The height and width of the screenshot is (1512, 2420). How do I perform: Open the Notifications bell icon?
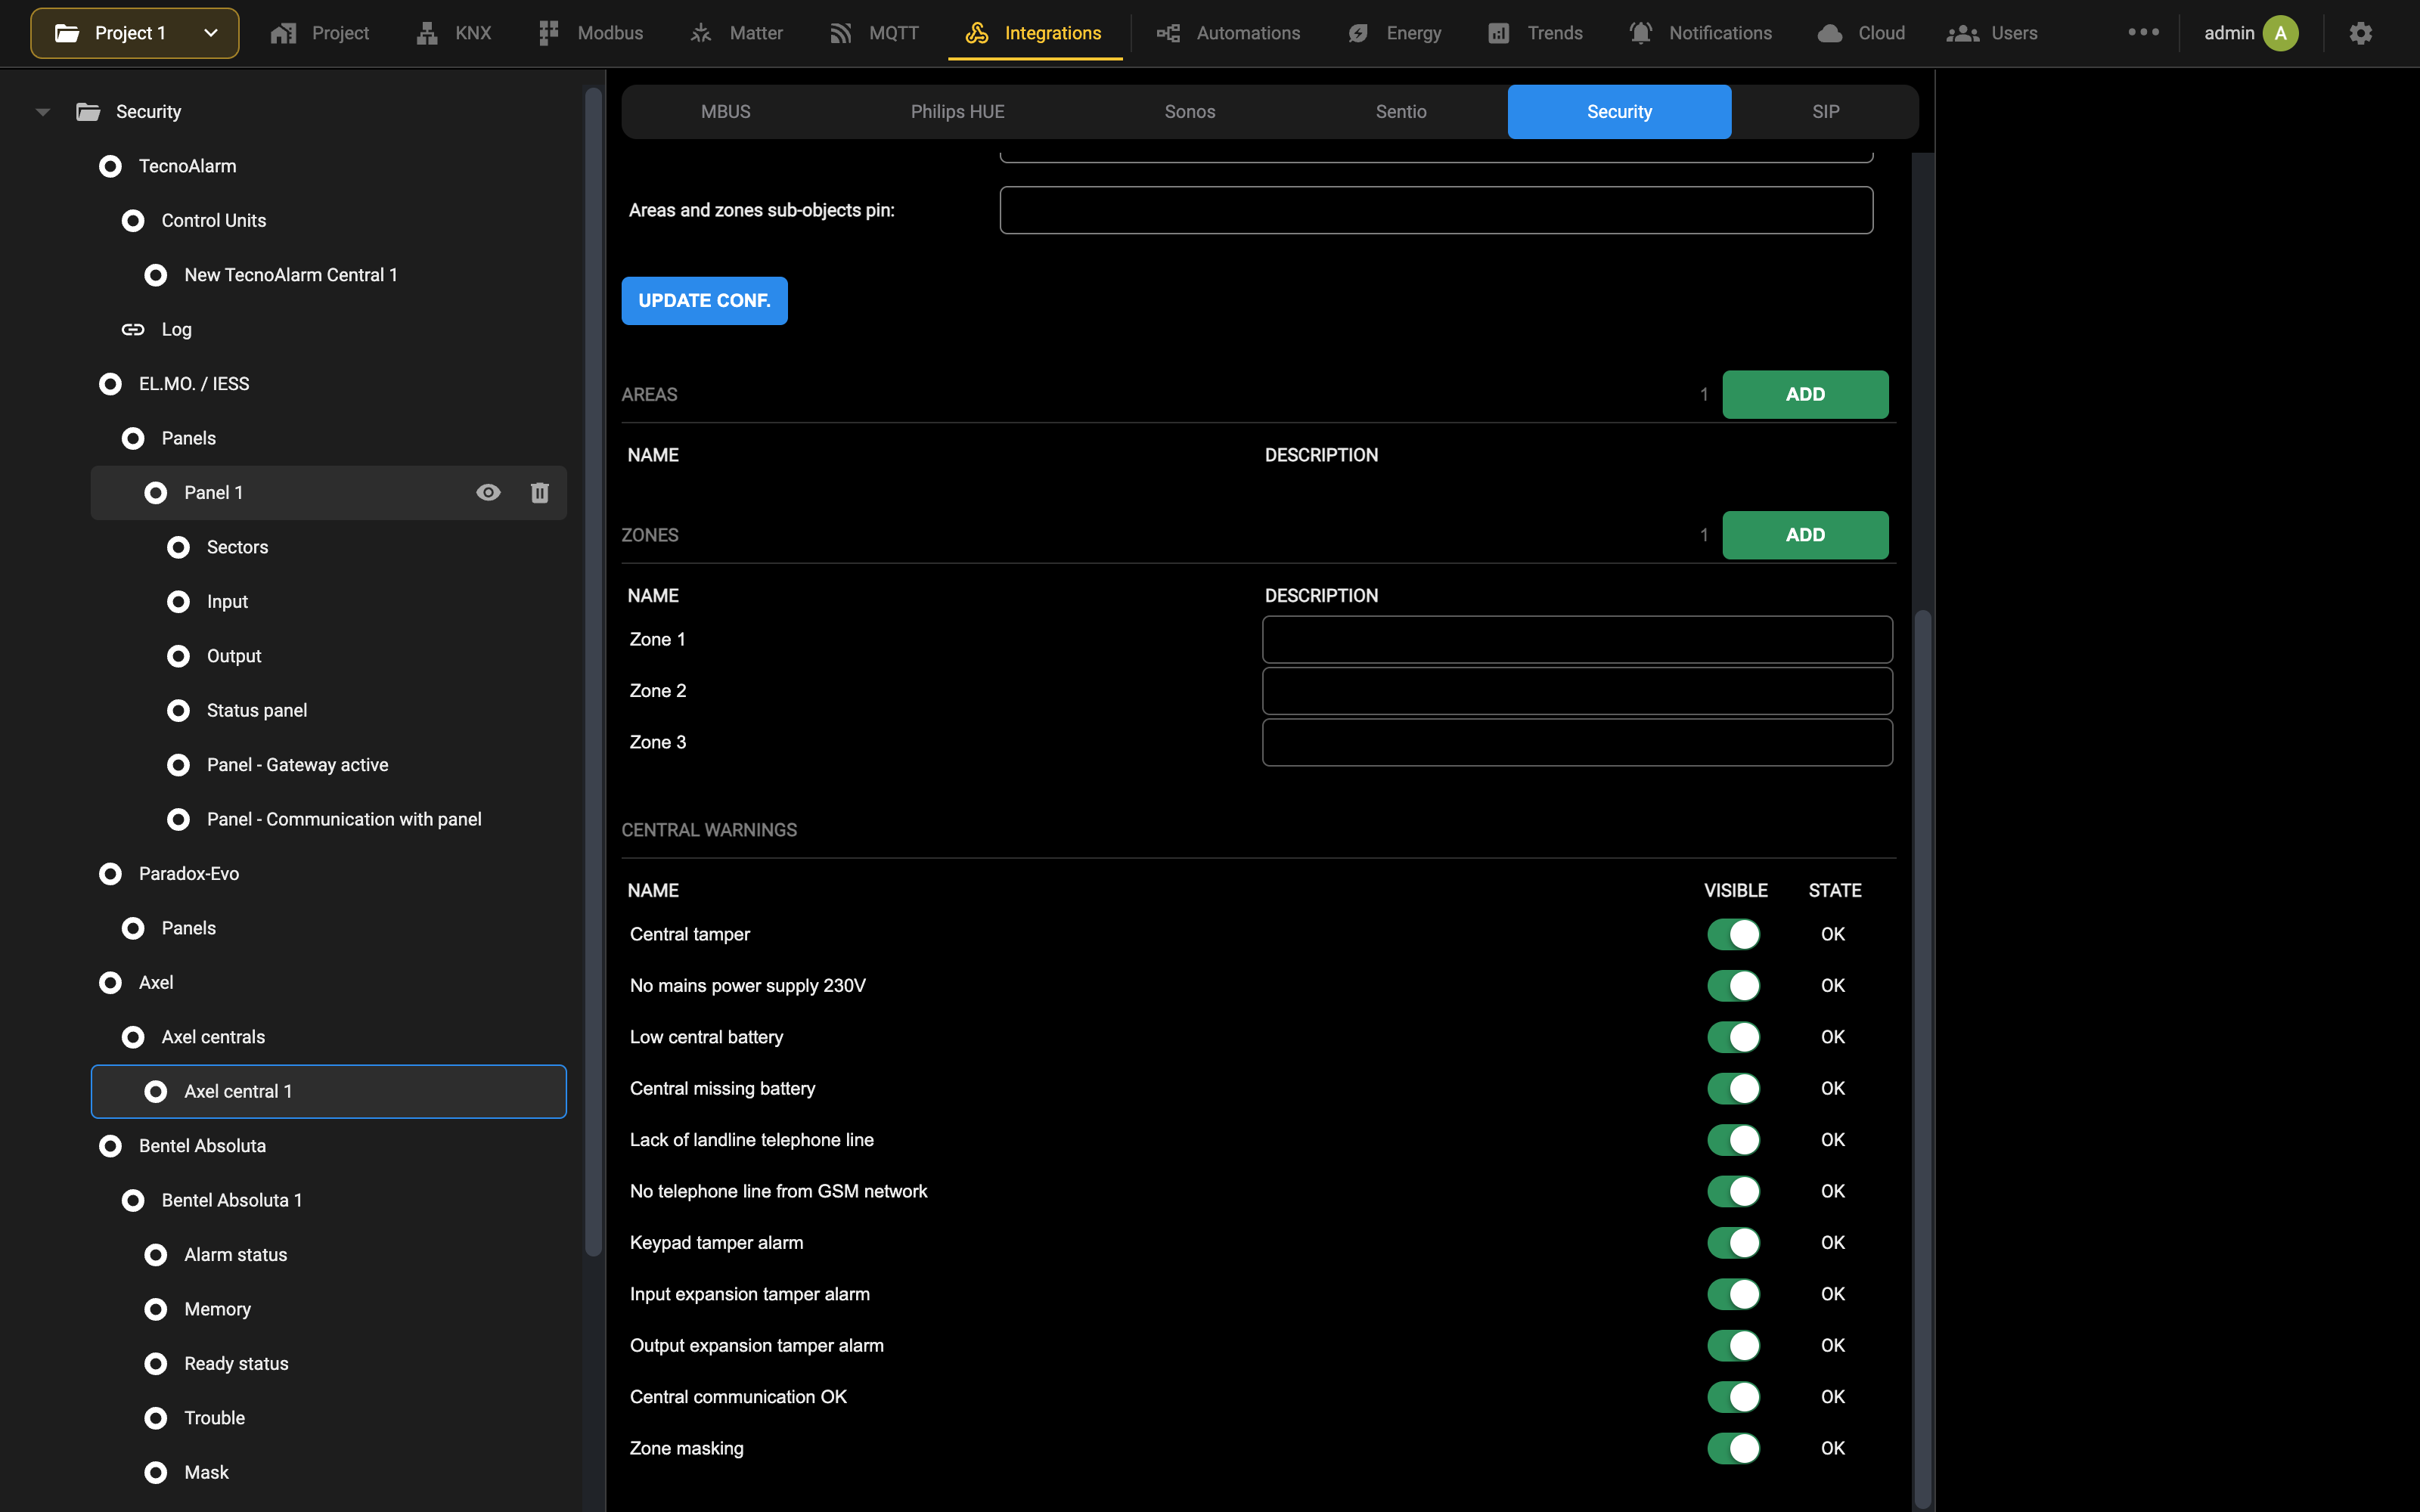pyautogui.click(x=1640, y=33)
